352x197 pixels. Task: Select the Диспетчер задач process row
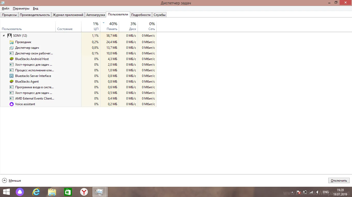[27, 48]
